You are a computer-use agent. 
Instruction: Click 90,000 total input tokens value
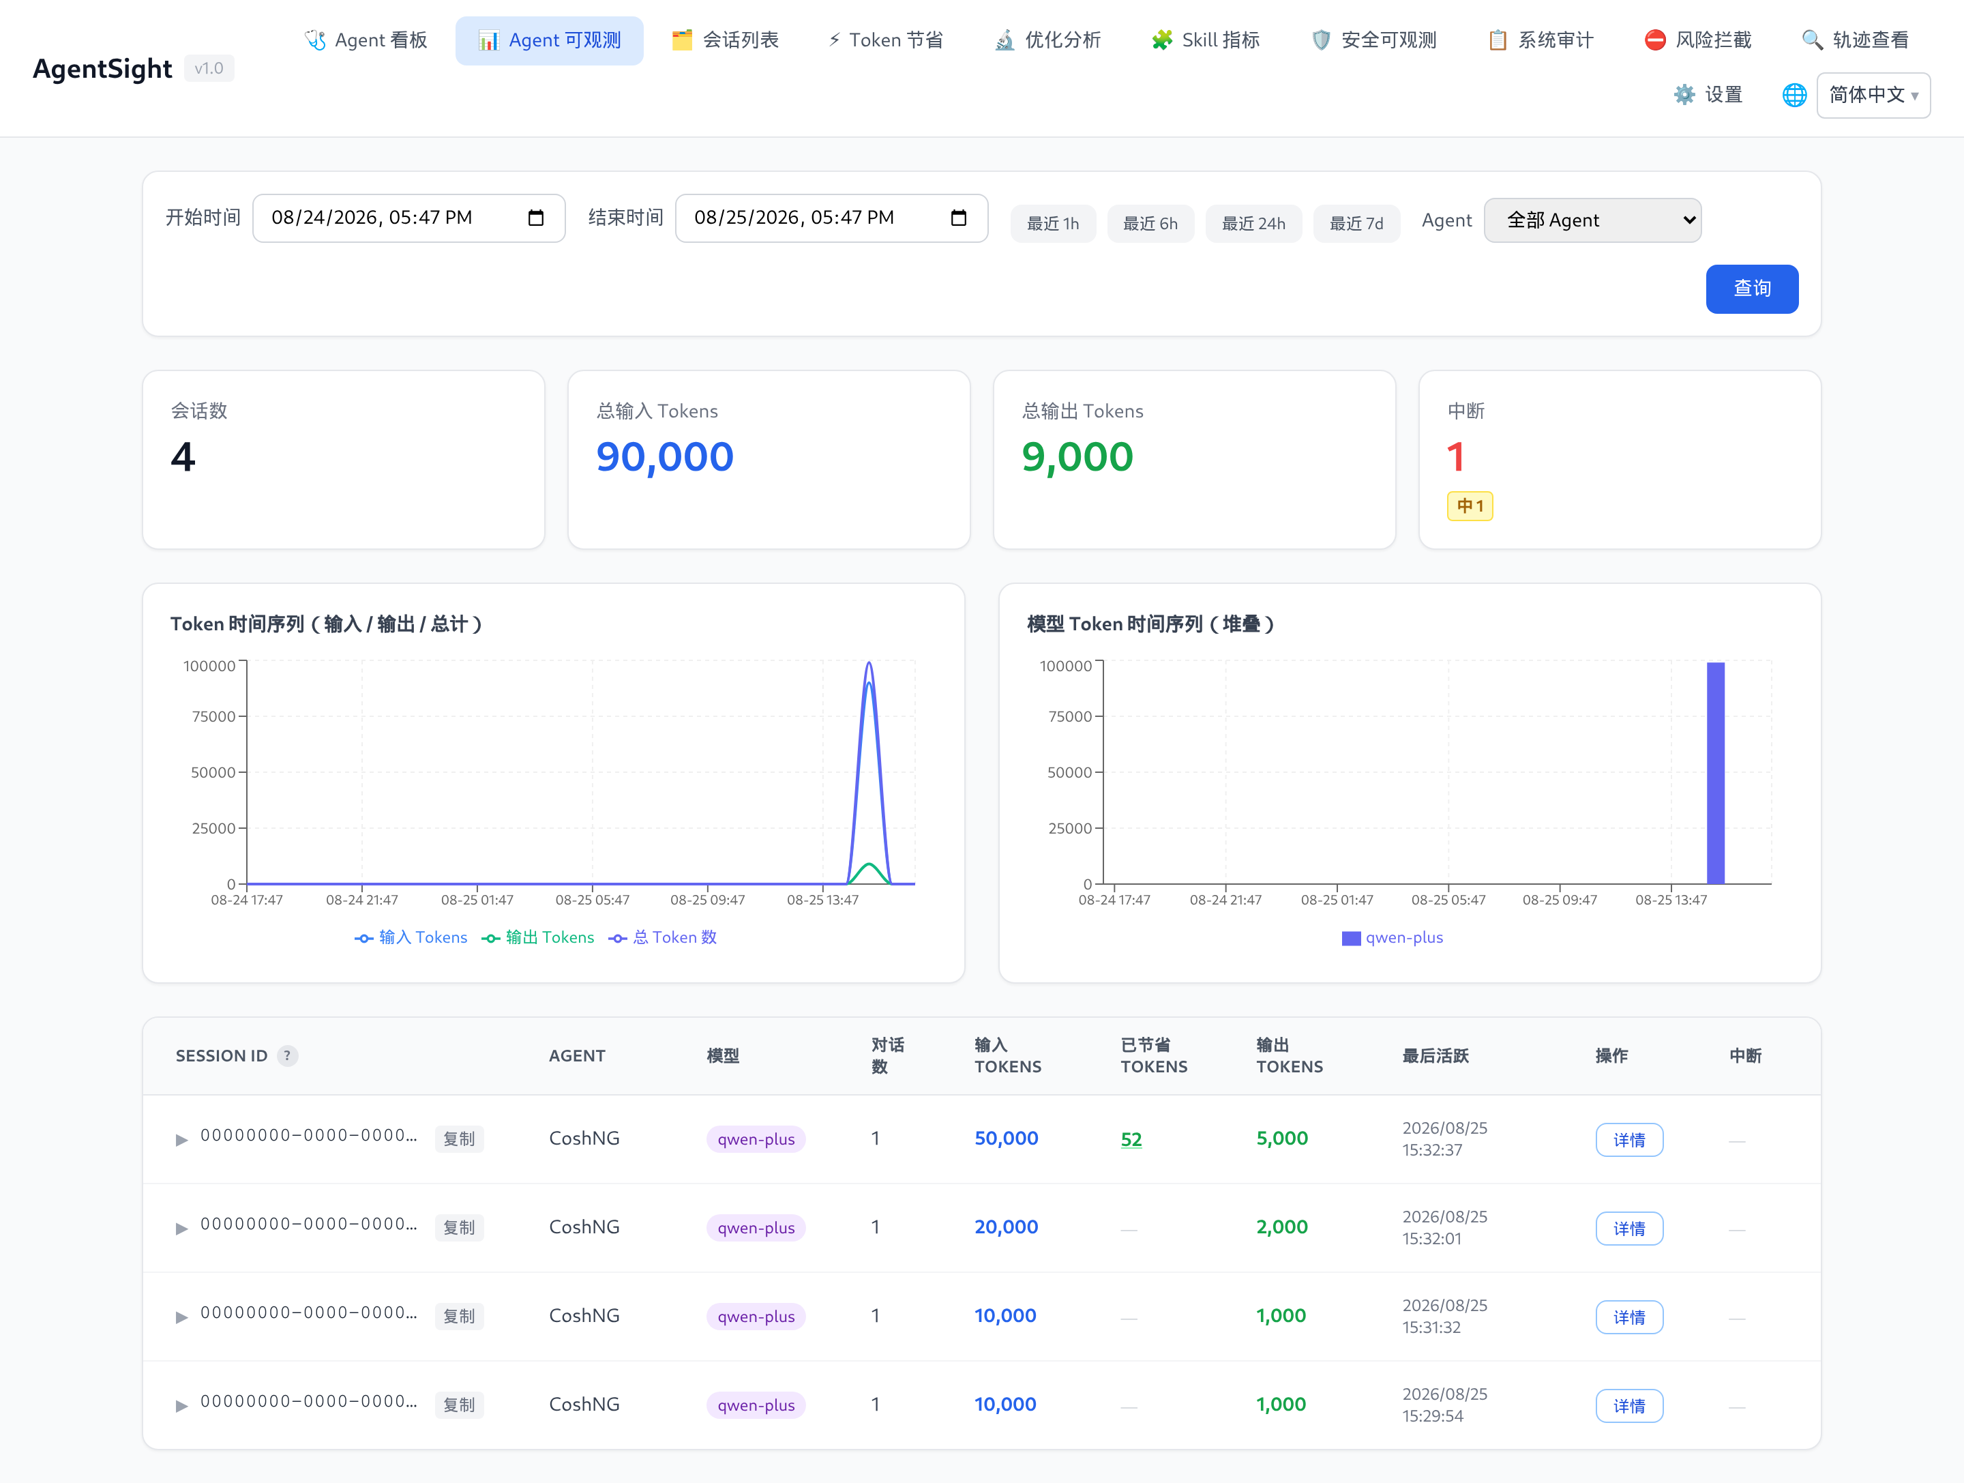pyautogui.click(x=665, y=457)
